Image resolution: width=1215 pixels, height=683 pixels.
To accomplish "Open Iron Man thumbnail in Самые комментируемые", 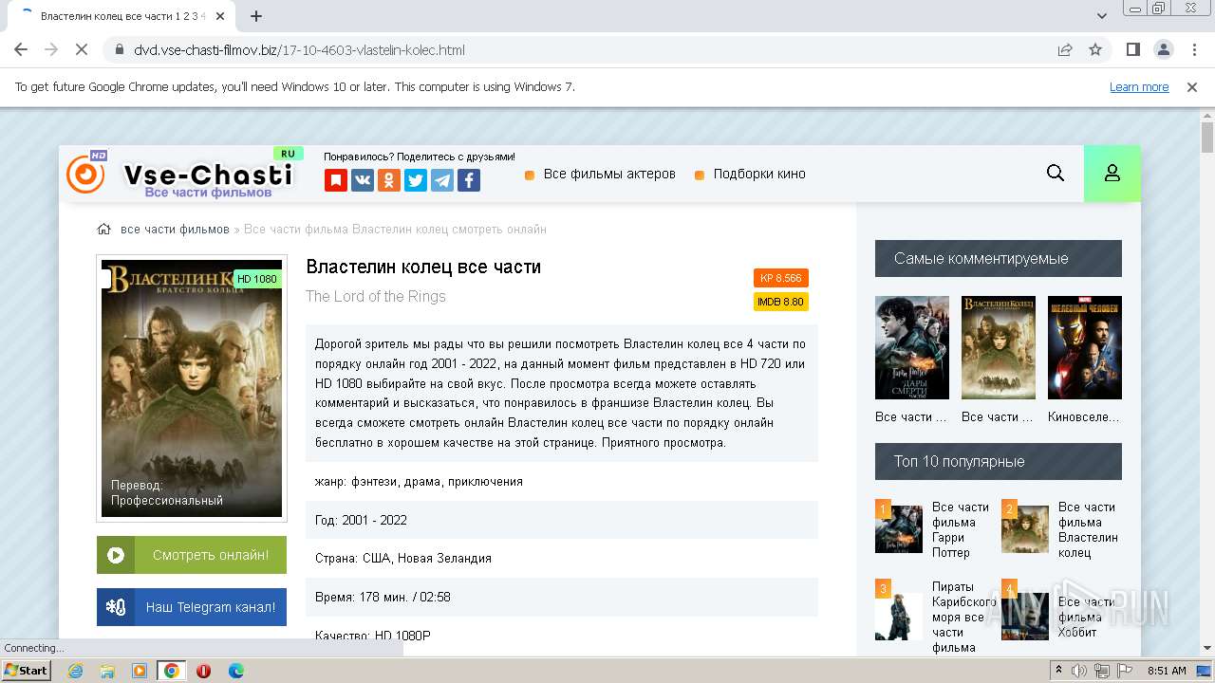I will pos(1085,347).
